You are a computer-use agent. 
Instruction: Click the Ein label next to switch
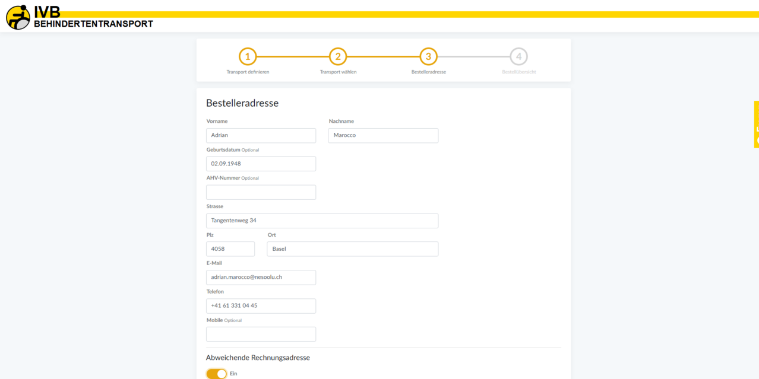point(233,374)
